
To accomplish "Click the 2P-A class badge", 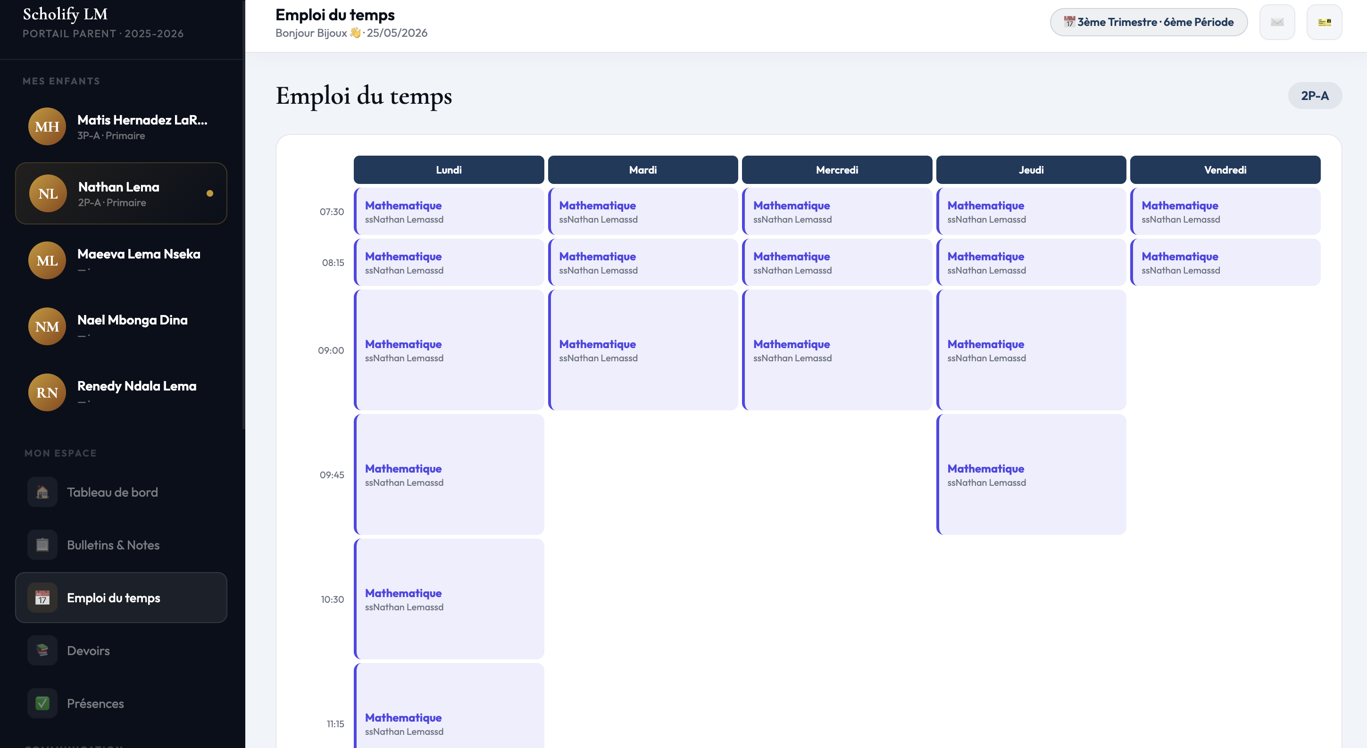I will click(1315, 96).
